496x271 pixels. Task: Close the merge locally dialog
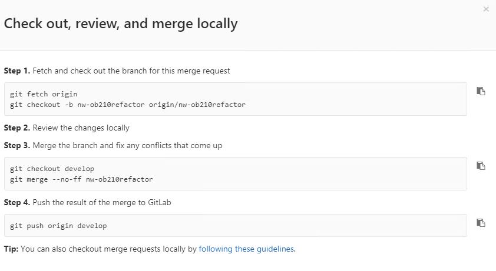pyautogui.click(x=486, y=9)
